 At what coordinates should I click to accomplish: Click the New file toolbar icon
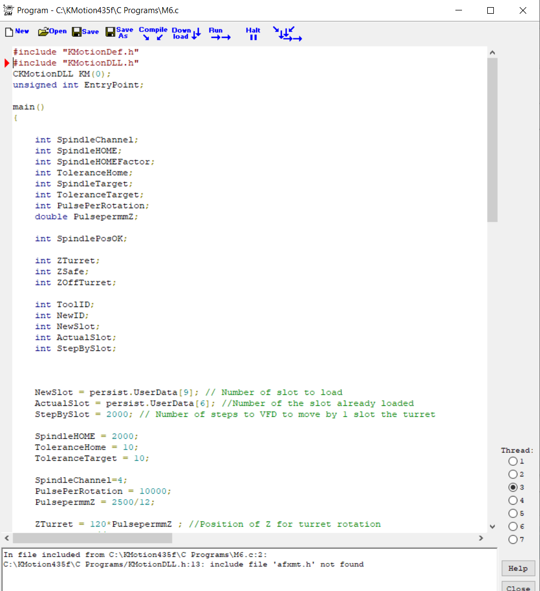tap(17, 32)
